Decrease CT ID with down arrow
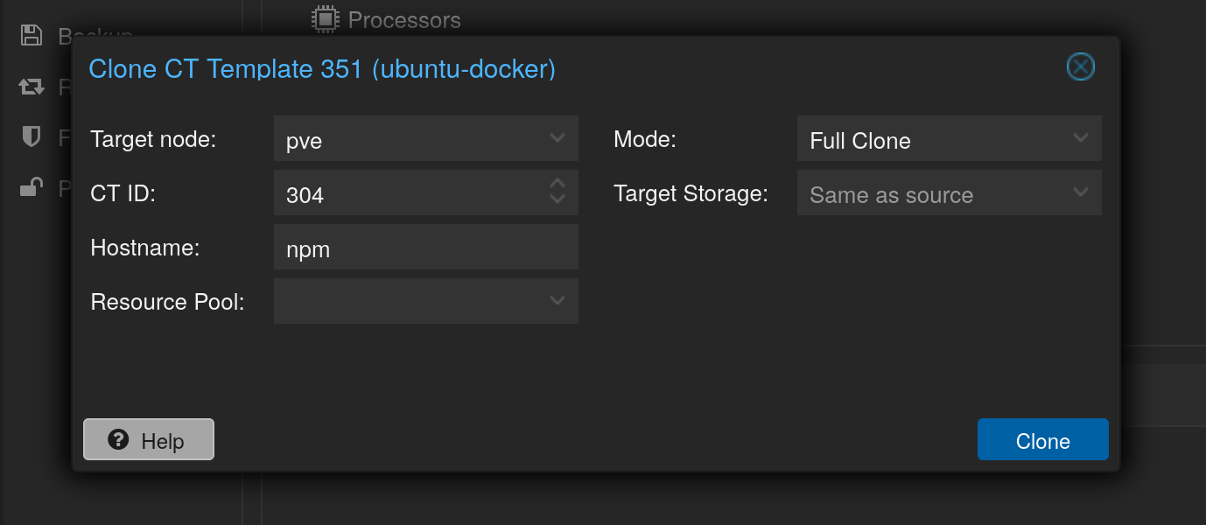Screen dimensions: 1206x525 coord(557,199)
